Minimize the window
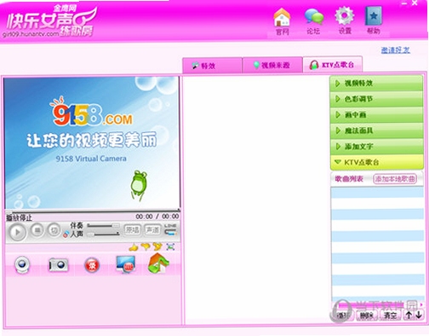The image size is (429, 336). click(404, 3)
